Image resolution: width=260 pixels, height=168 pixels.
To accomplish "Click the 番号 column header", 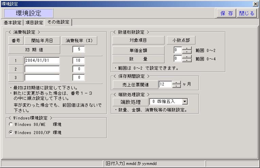I will 16,40.
